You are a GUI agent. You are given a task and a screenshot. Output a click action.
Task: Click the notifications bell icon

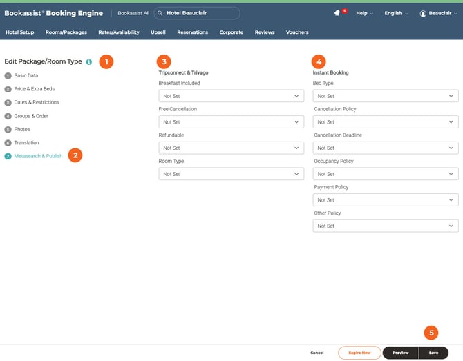337,13
